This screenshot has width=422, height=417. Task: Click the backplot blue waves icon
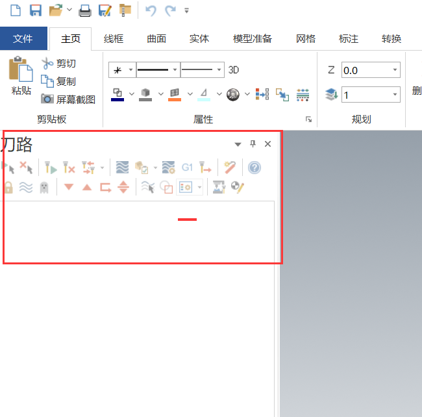(x=122, y=168)
